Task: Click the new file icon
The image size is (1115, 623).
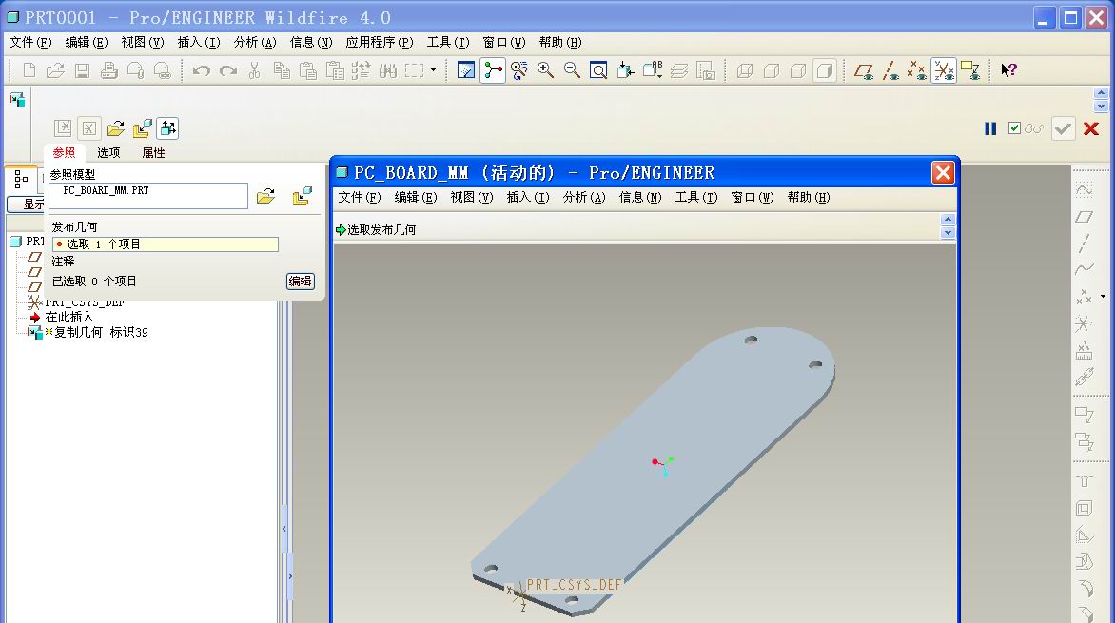Action: (x=29, y=70)
